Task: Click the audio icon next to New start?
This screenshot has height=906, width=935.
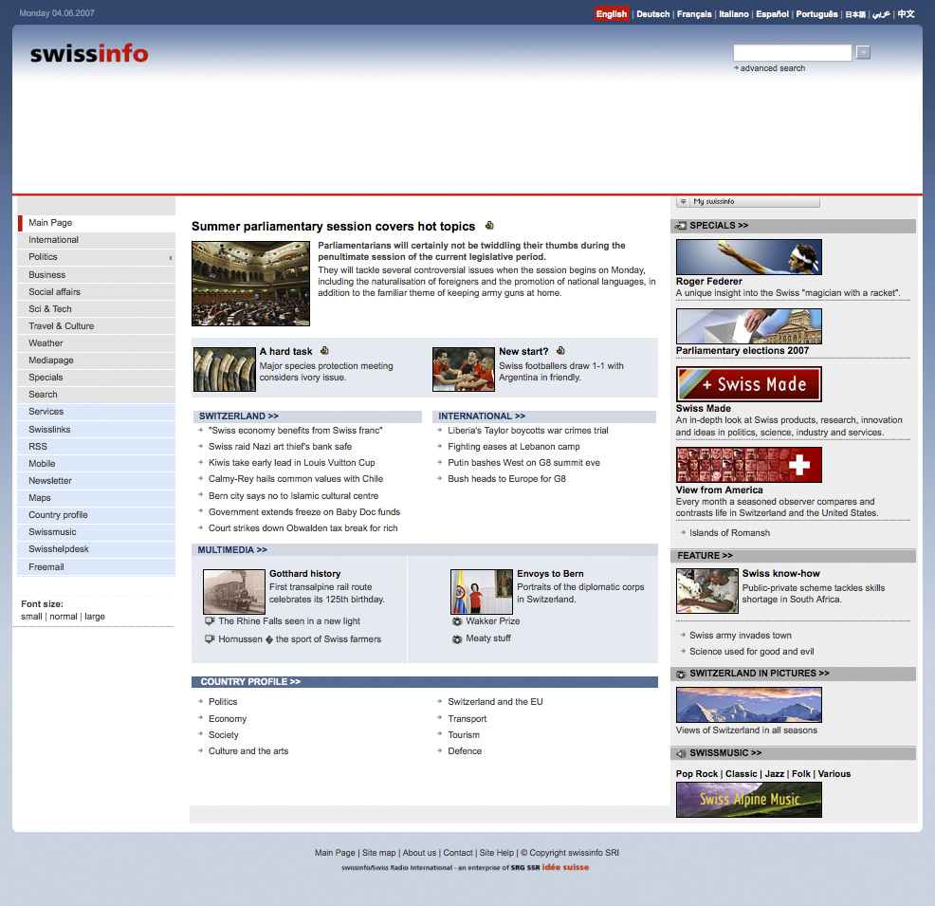Action: [560, 351]
